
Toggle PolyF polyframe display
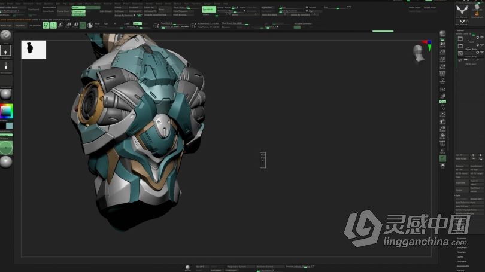[442, 143]
